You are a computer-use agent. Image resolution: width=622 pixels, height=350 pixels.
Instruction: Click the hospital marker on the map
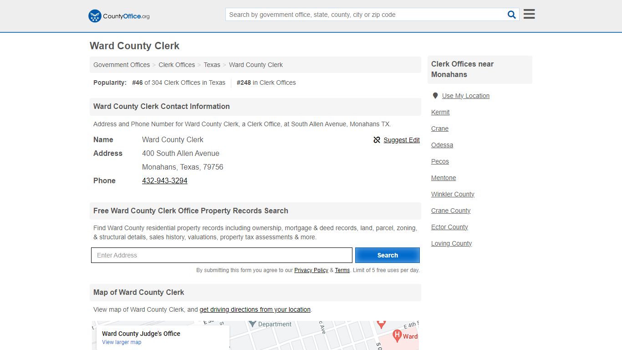[x=397, y=336]
